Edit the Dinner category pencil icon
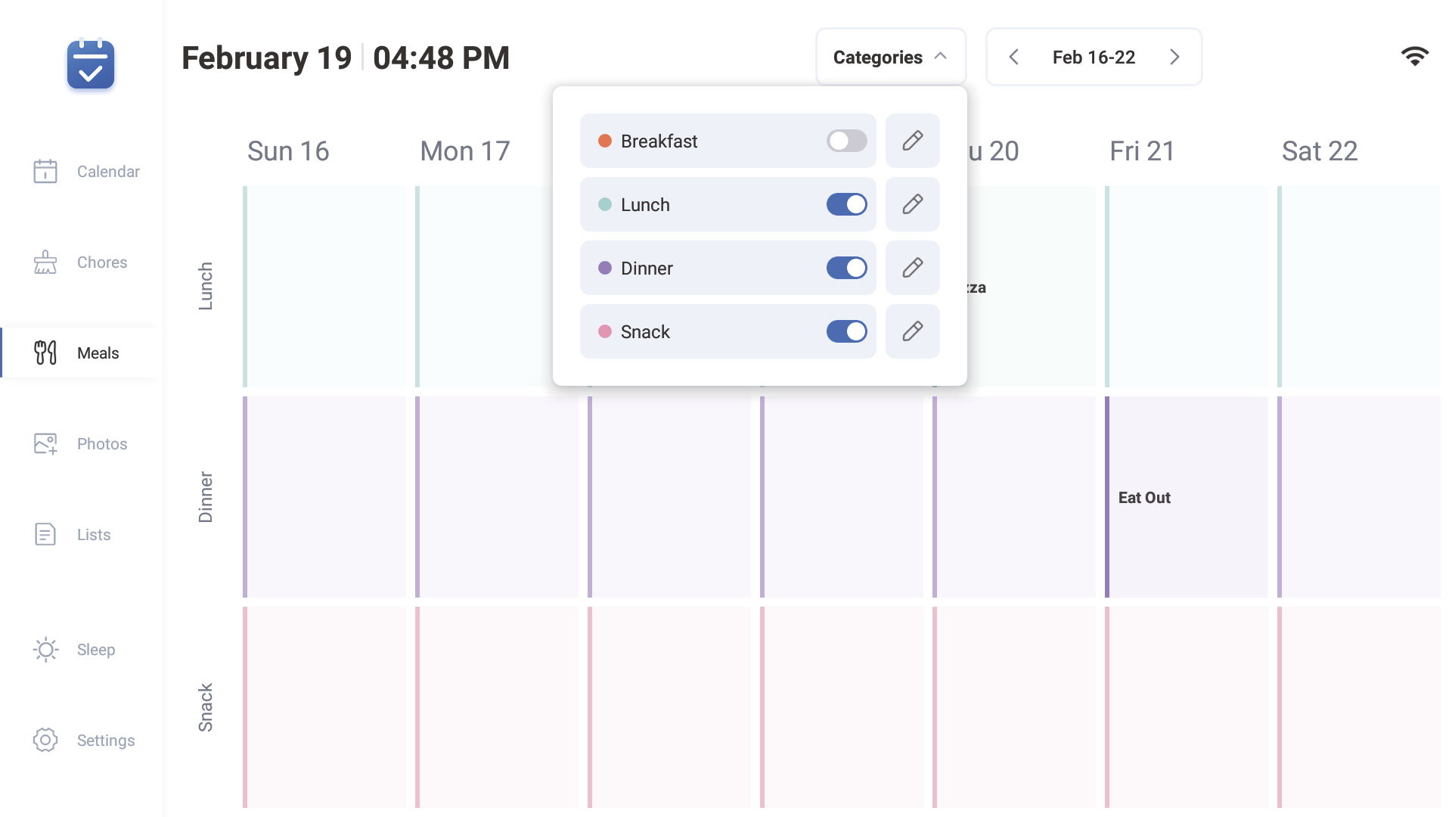The width and height of the screenshot is (1452, 817). pyautogui.click(x=912, y=268)
